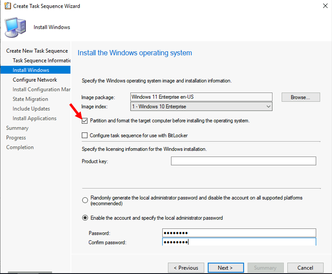Select Install Windows step in sidebar
The height and width of the screenshot is (274, 332).
[35, 70]
